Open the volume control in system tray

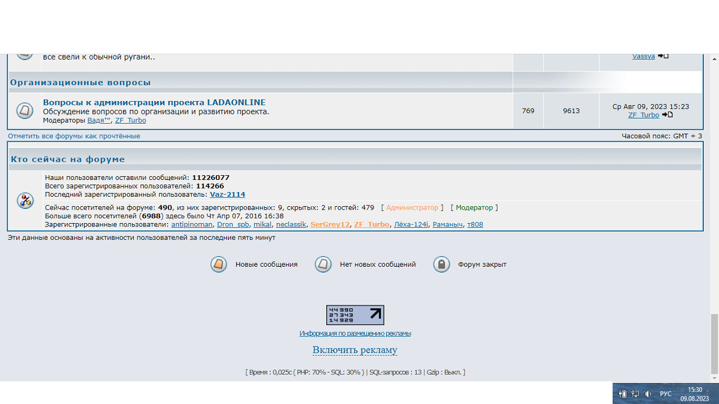coord(648,394)
